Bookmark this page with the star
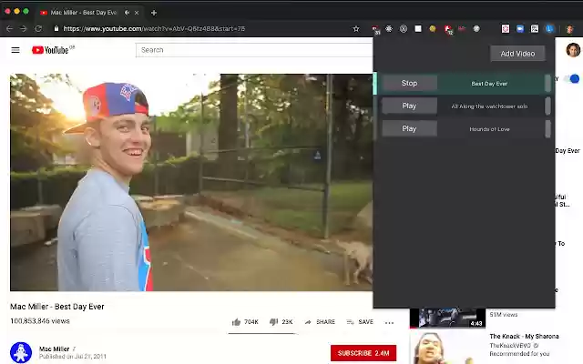 pos(356,28)
